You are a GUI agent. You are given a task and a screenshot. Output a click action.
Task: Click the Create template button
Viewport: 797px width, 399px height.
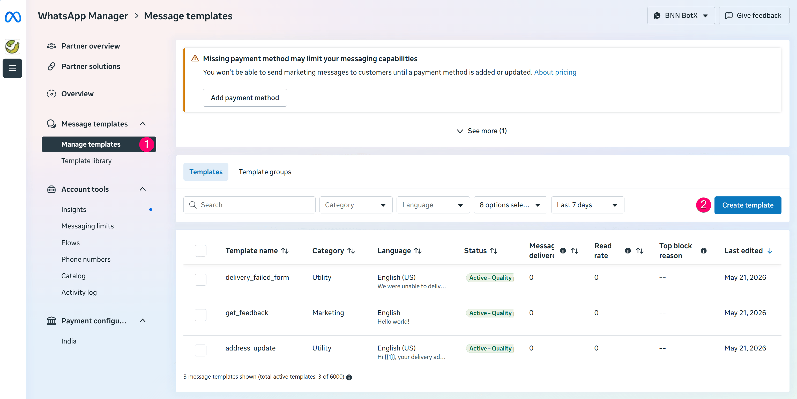coord(748,205)
